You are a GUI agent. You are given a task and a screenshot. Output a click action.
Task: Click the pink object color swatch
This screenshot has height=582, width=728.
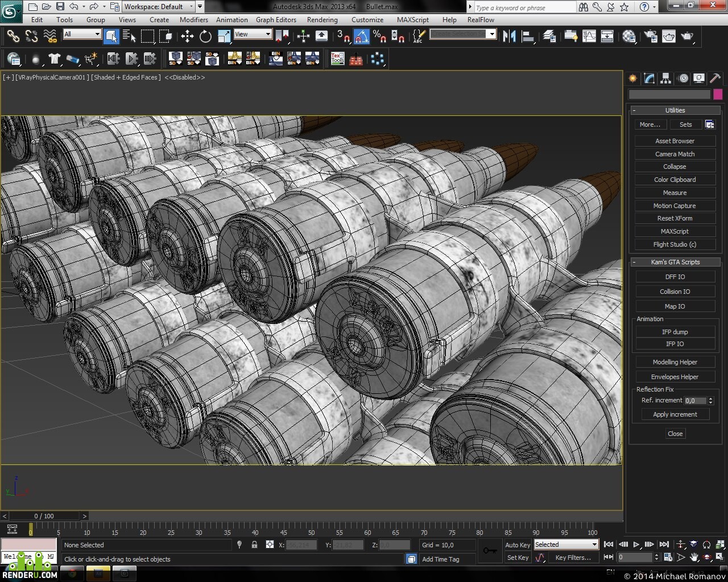[x=718, y=94]
